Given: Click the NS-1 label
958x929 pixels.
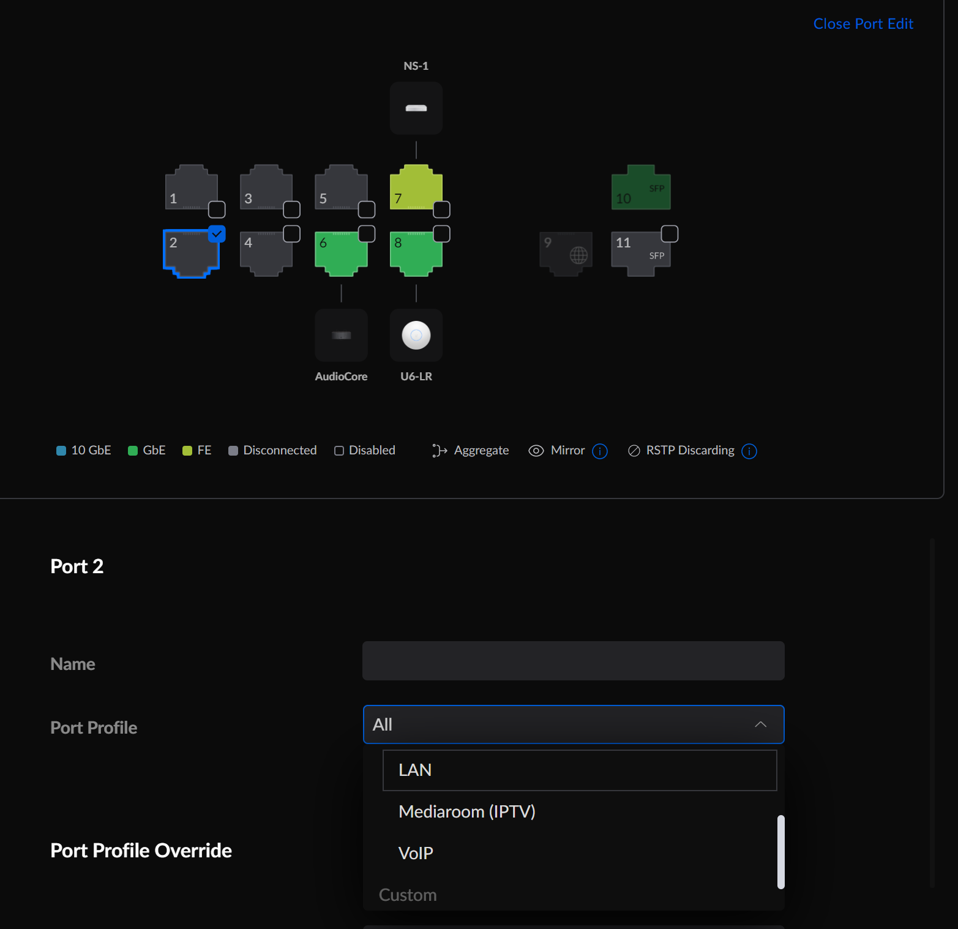Looking at the screenshot, I should point(416,66).
